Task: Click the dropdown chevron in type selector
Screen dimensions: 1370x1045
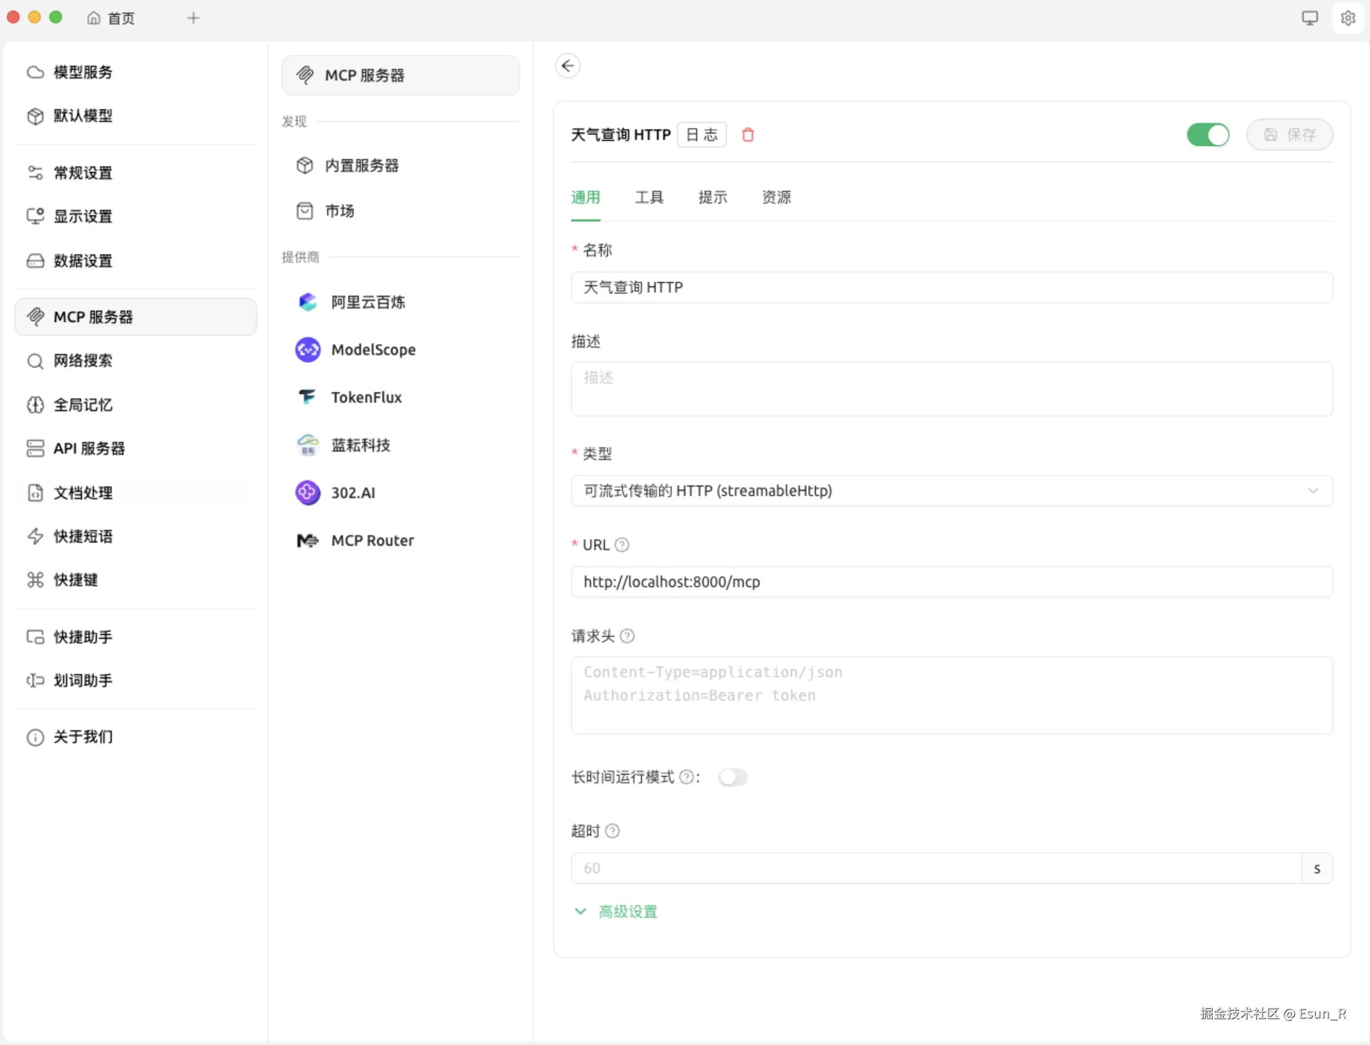Action: pyautogui.click(x=1313, y=491)
